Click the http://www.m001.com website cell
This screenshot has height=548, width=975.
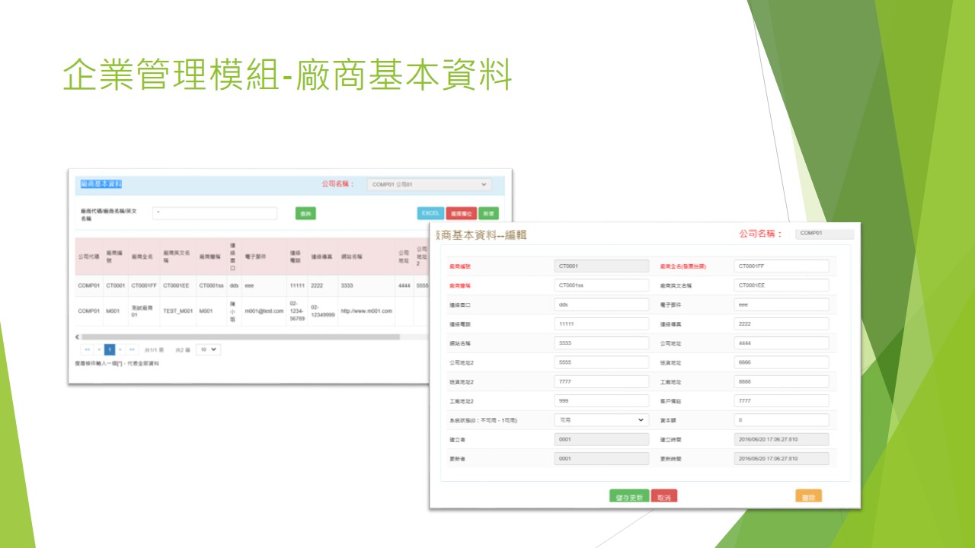(x=366, y=311)
